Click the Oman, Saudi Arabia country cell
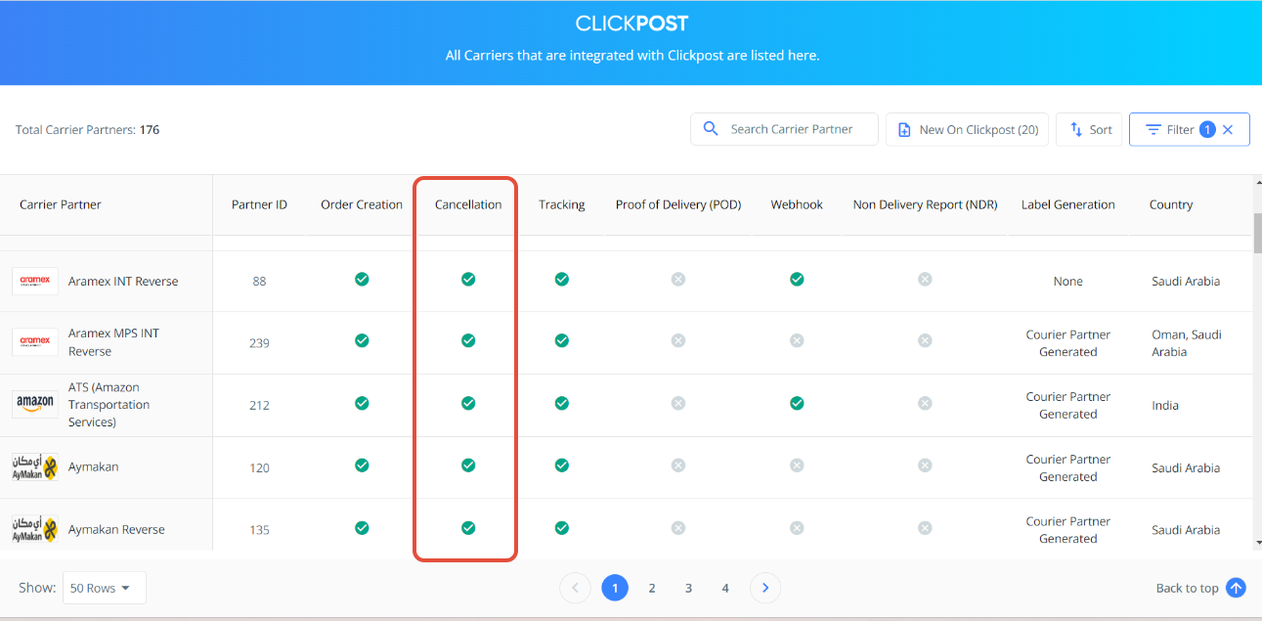This screenshot has height=621, width=1262. pyautogui.click(x=1187, y=343)
